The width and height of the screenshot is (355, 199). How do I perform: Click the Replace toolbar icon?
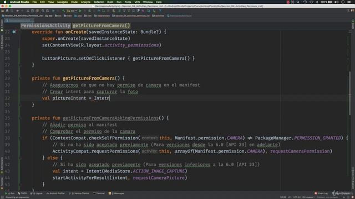[x=47, y=11]
